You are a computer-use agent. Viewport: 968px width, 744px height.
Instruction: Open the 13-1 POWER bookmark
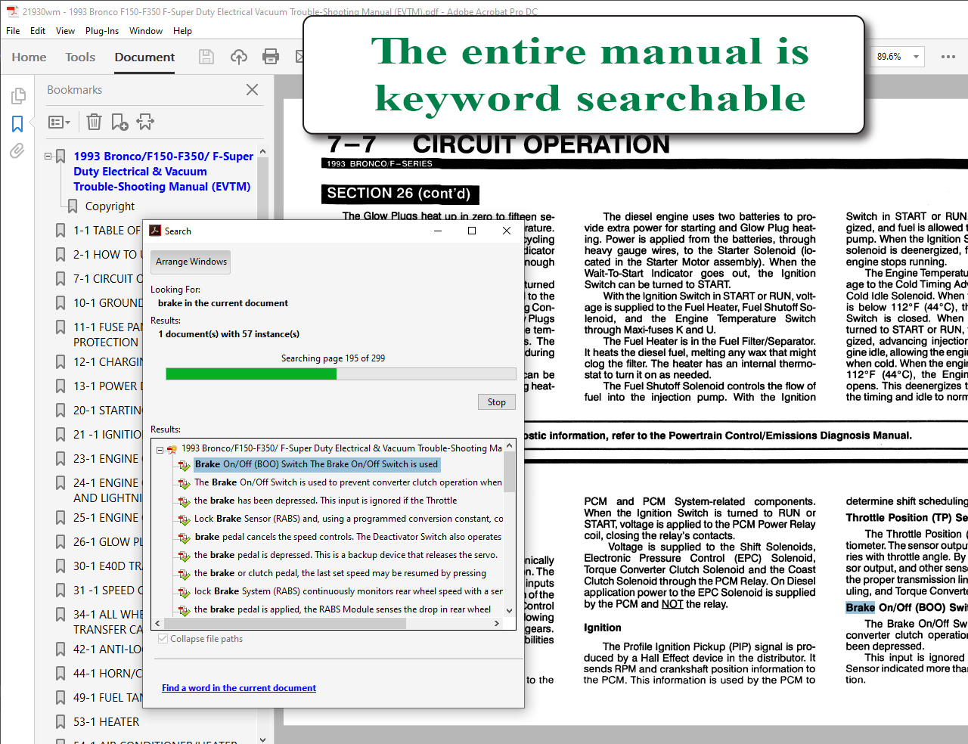[x=107, y=386]
